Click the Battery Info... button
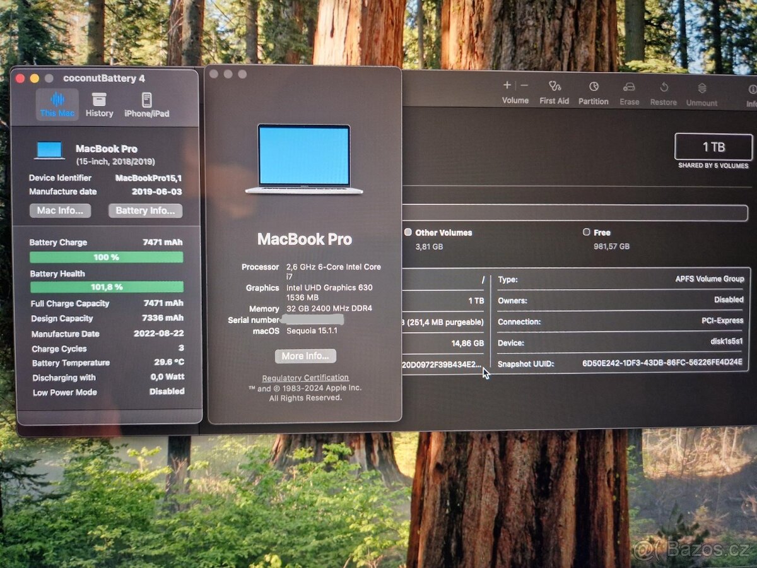The height and width of the screenshot is (568, 757). 145,211
